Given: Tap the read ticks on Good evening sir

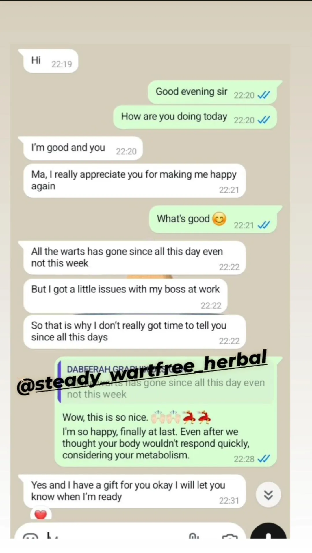Looking at the screenshot, I should click(x=263, y=95).
